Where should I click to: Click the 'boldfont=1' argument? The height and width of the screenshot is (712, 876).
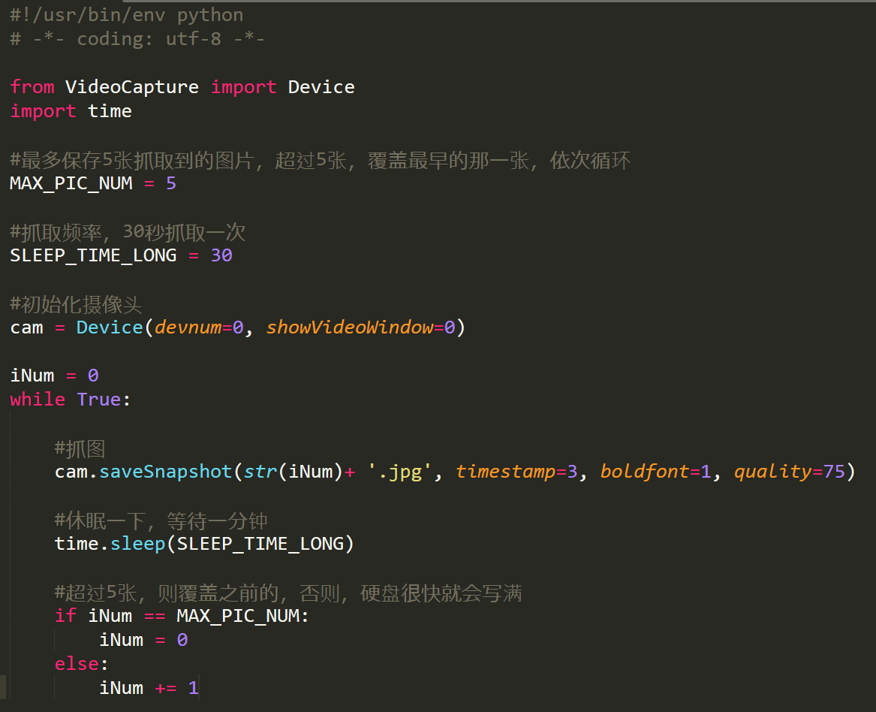tap(656, 472)
